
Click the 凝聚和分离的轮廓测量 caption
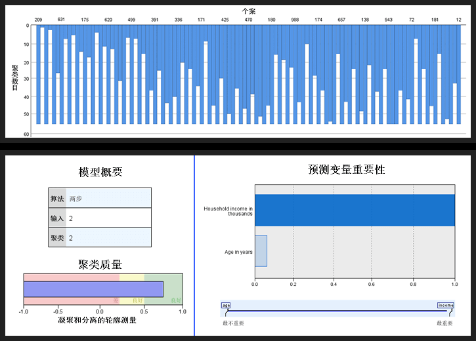tap(98, 320)
